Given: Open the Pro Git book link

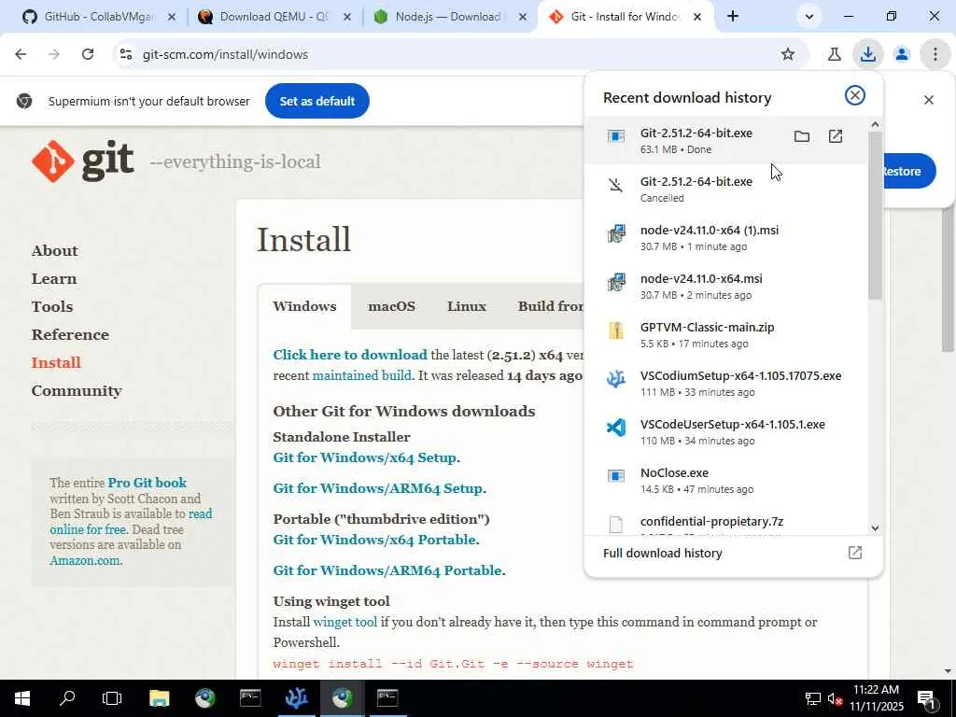Looking at the screenshot, I should (147, 483).
